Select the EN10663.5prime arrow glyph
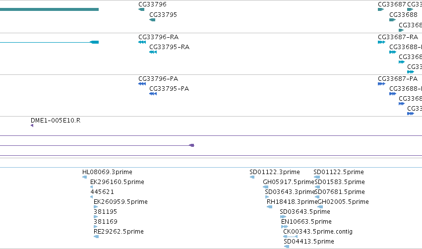Image resolution: width=422 pixels, height=249 pixels. click(x=285, y=227)
